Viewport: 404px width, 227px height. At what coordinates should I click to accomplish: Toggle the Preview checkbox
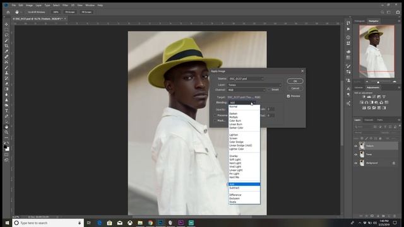(288, 96)
